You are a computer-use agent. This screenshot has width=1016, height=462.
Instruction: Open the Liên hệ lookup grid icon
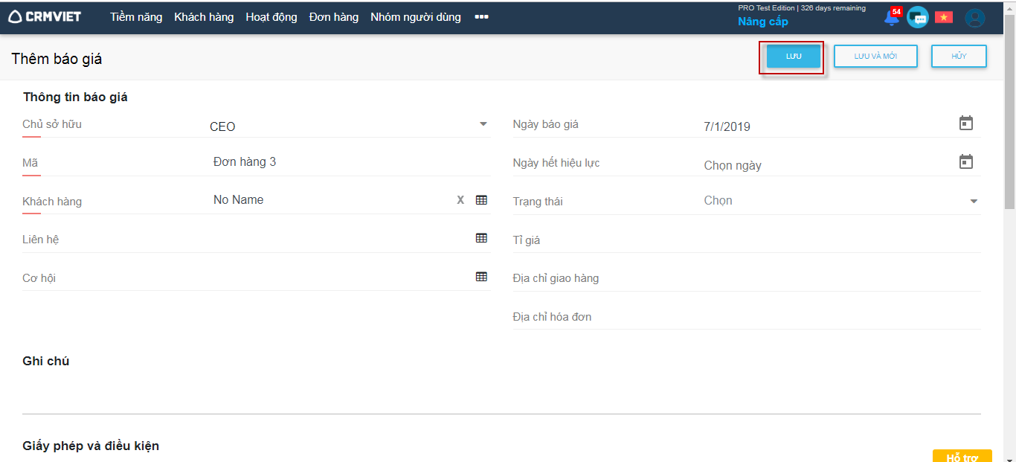481,238
